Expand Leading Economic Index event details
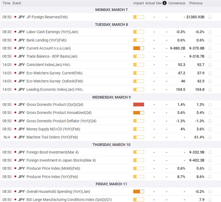The height and width of the screenshot is (202, 221). click(50, 89)
